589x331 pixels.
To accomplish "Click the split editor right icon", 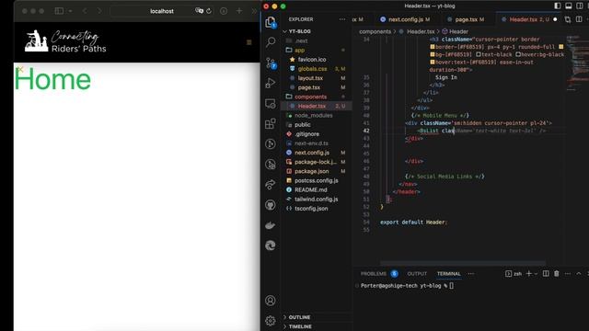I will [579, 19].
